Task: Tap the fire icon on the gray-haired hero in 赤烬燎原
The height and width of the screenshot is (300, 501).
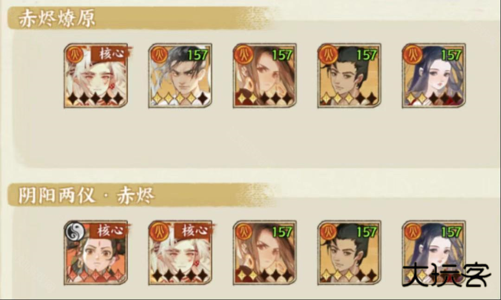Action: click(x=160, y=54)
